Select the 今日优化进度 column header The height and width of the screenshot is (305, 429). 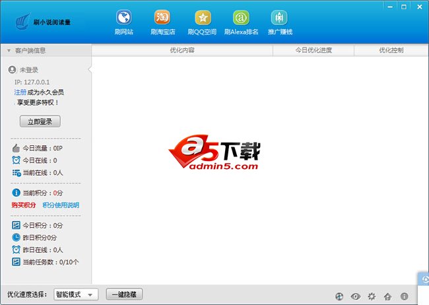pos(313,50)
